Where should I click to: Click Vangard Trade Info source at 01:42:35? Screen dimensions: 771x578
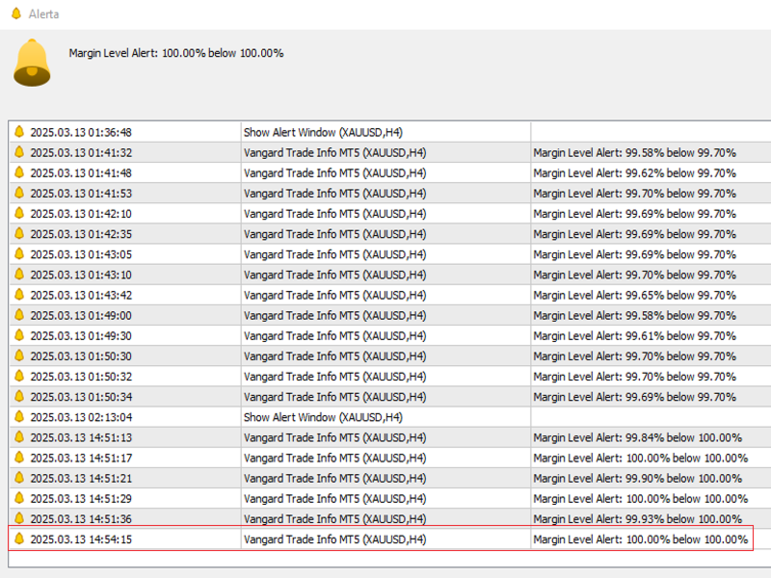pyautogui.click(x=334, y=234)
